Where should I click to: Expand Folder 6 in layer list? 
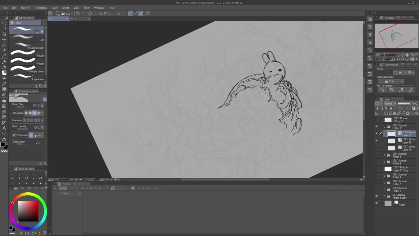tap(385, 162)
